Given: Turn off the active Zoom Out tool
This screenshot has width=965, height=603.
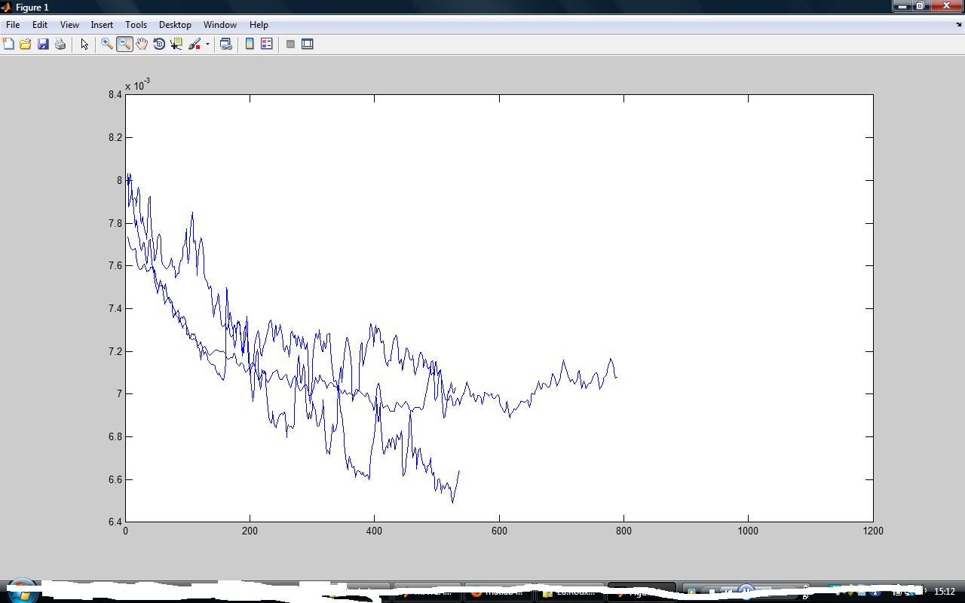Looking at the screenshot, I should coord(124,44).
